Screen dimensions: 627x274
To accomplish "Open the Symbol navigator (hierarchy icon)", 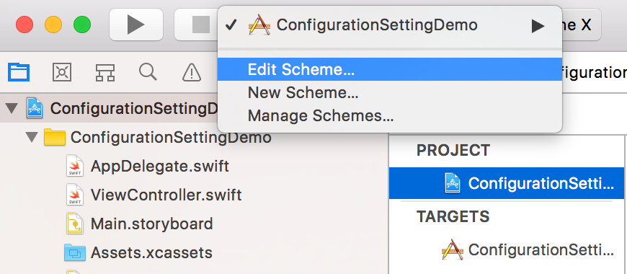I will [105, 72].
